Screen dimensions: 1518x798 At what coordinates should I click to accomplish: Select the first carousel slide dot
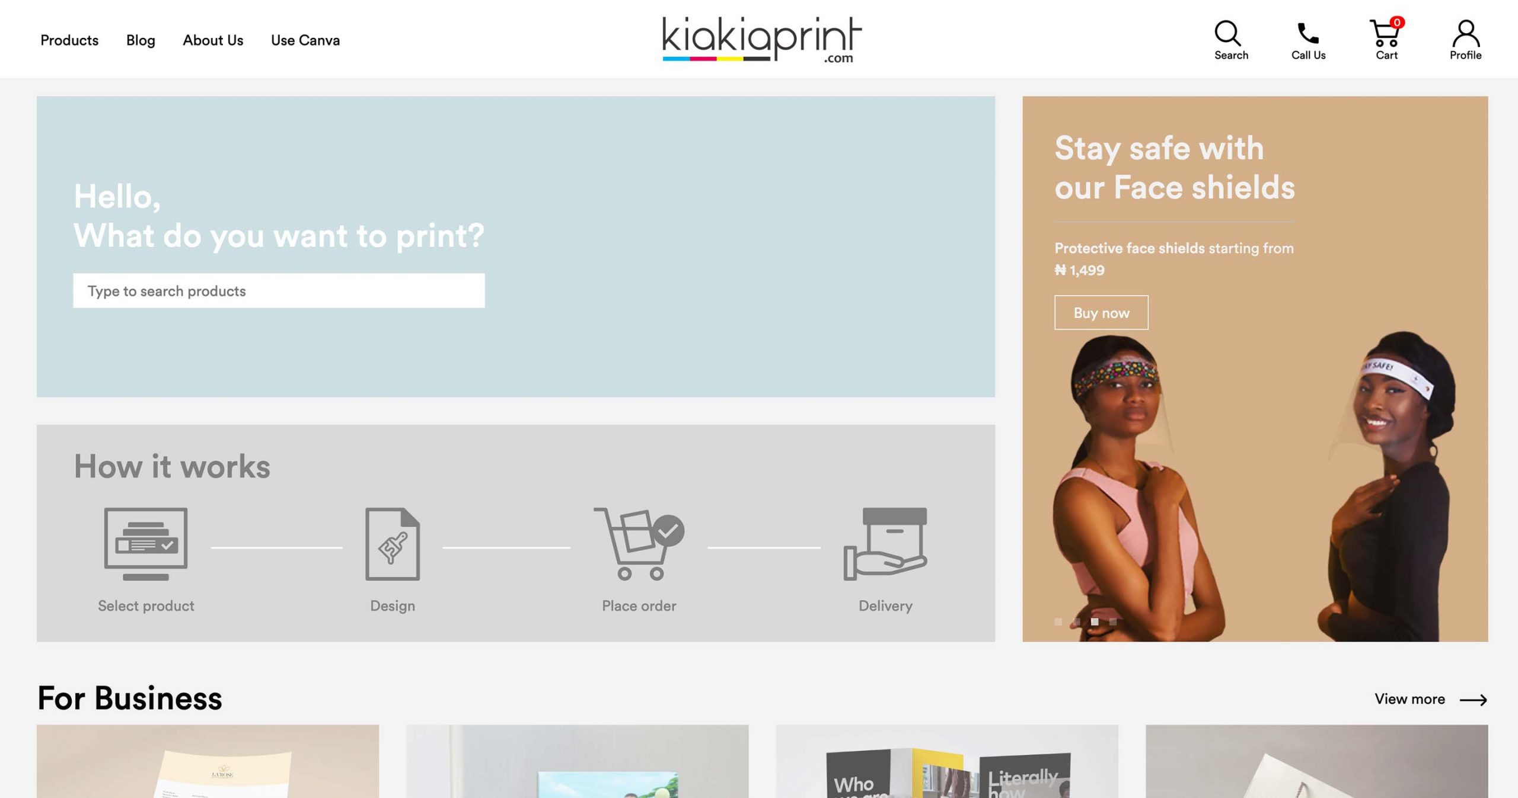(x=1058, y=621)
